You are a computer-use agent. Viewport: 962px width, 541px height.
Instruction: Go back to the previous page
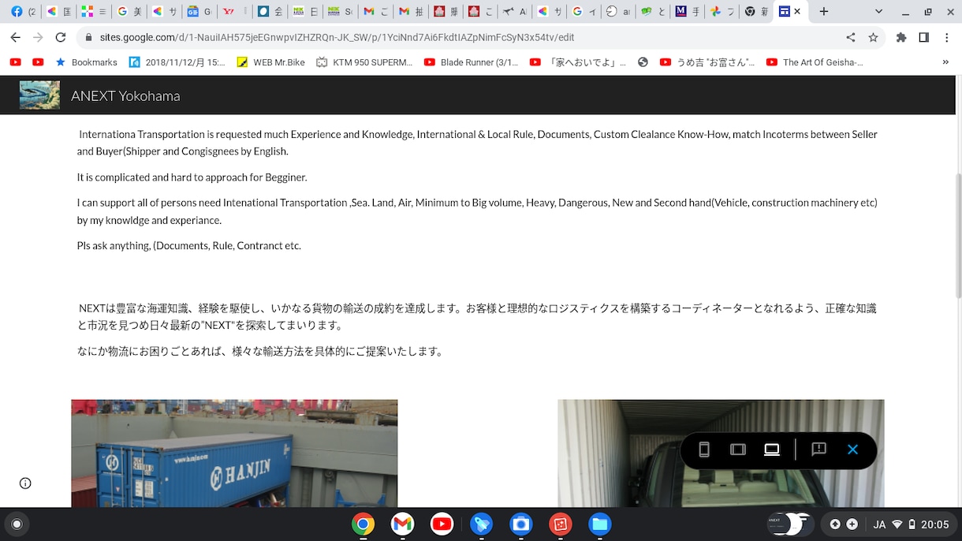(x=17, y=37)
